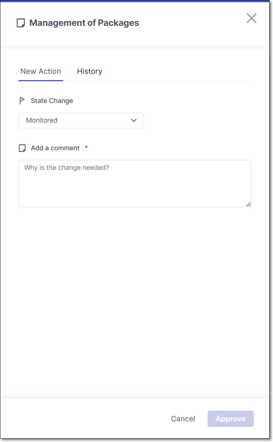Screen dimensions: 273x442
Task: Click the note icon beside Add a comment
Action: pyautogui.click(x=22, y=148)
